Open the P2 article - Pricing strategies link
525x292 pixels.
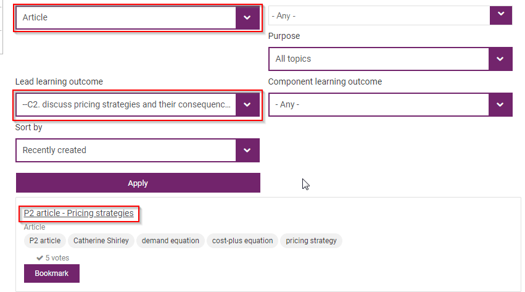pyautogui.click(x=78, y=214)
